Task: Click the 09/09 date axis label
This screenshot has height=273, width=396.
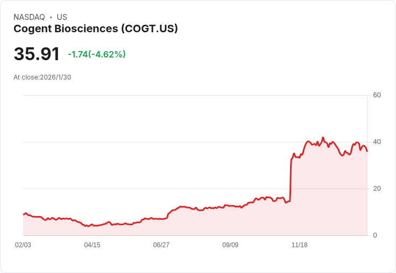Action: [x=230, y=245]
